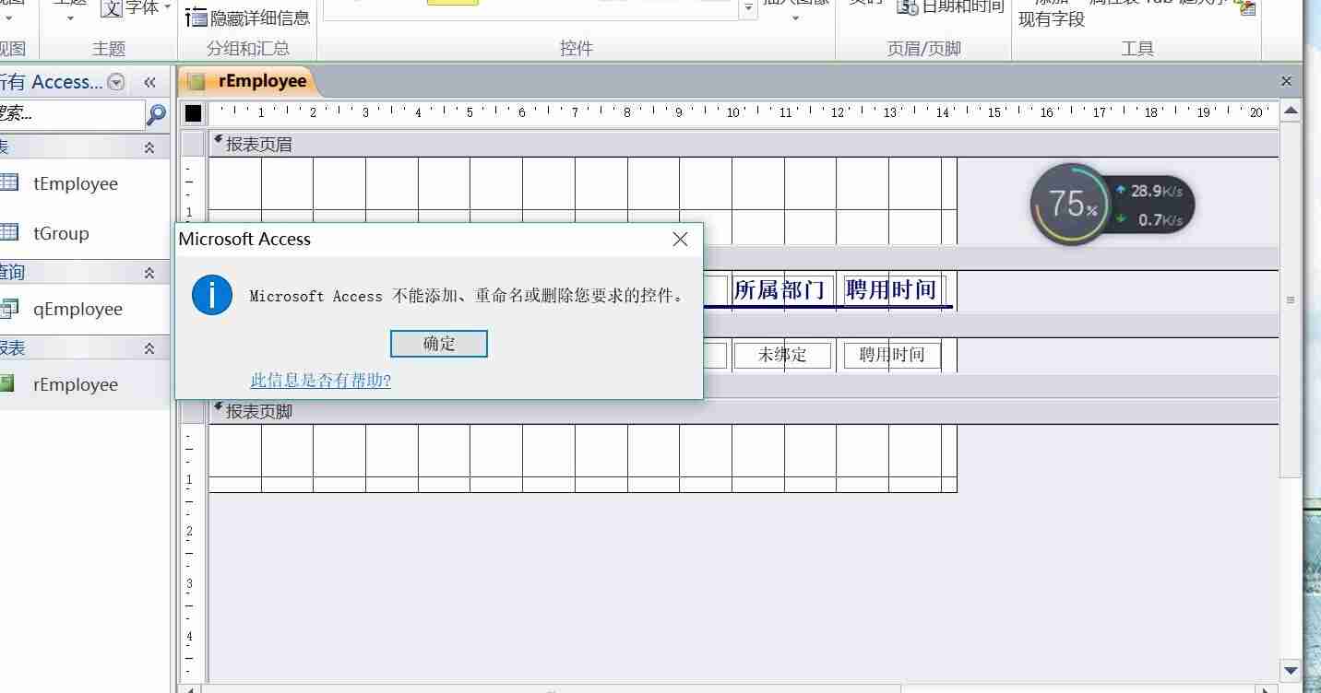Viewport: 1321px width, 693px height.
Task: Click the 75% memory usage floating widget
Action: coord(1069,204)
